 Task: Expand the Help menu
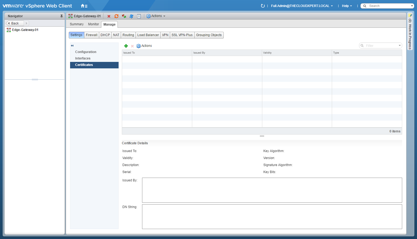pyautogui.click(x=347, y=6)
